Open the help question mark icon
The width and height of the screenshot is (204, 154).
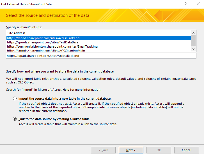(186, 4)
